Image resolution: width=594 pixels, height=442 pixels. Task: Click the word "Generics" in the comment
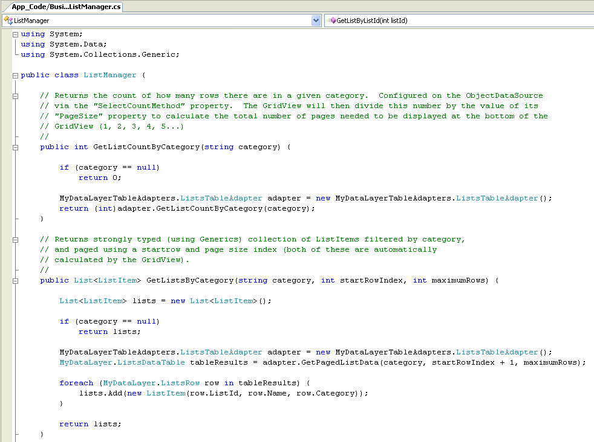pyautogui.click(x=218, y=239)
